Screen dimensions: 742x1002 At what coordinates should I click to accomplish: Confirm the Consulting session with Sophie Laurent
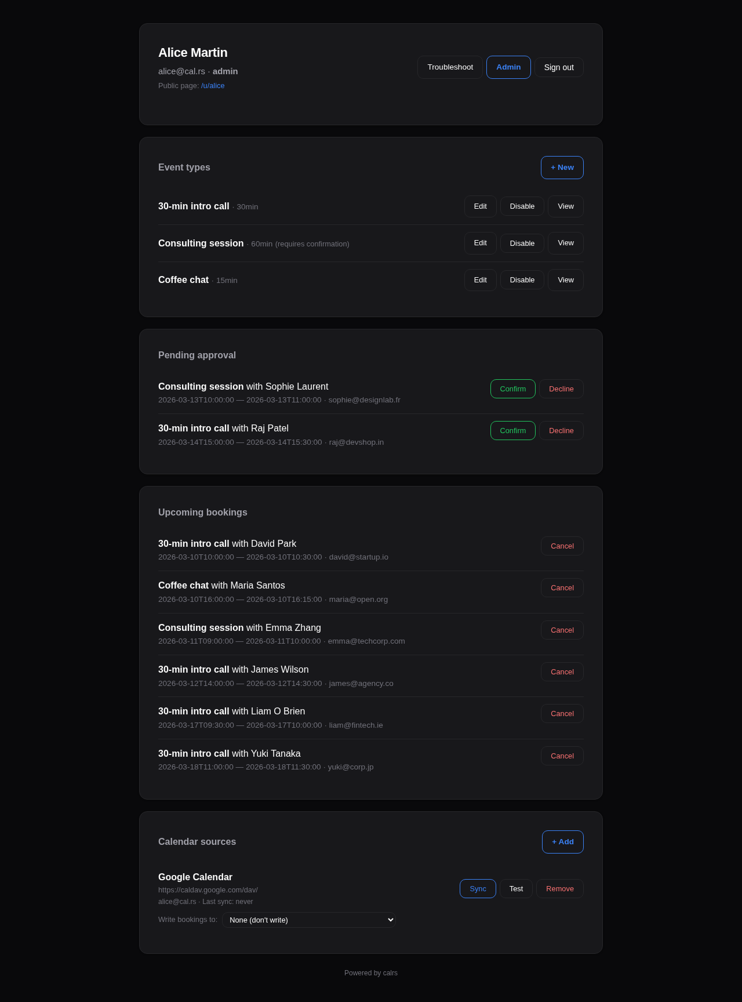coord(512,389)
